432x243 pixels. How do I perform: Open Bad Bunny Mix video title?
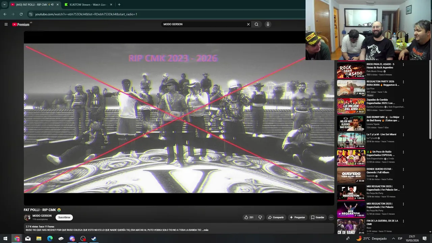[x=383, y=118]
